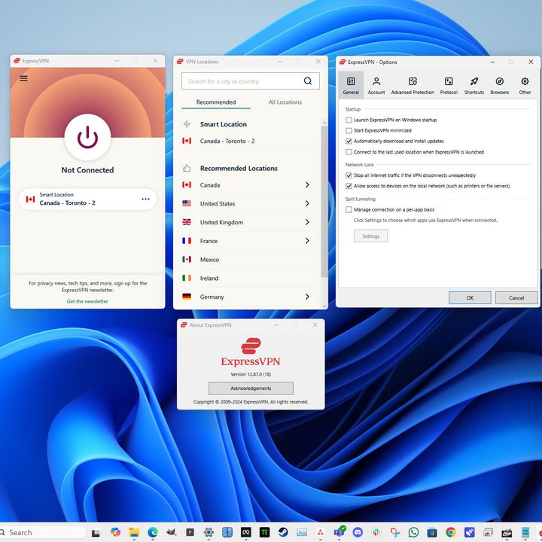Screen dimensions: 542x542
Task: Open Google Chrome from the taskbar
Action: tap(451, 532)
